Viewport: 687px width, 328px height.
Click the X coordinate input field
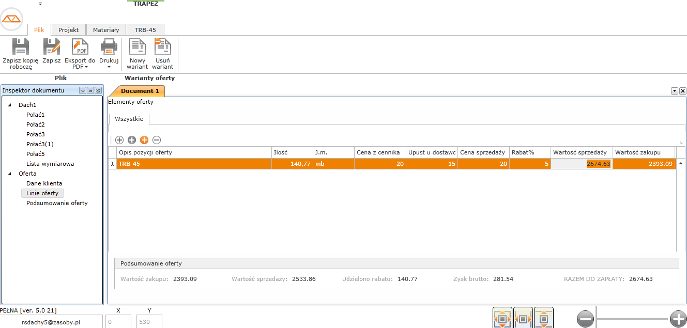click(118, 322)
